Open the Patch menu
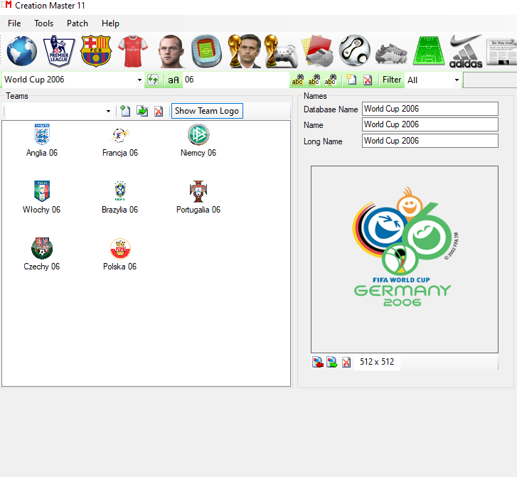This screenshot has width=517, height=477. (x=77, y=23)
